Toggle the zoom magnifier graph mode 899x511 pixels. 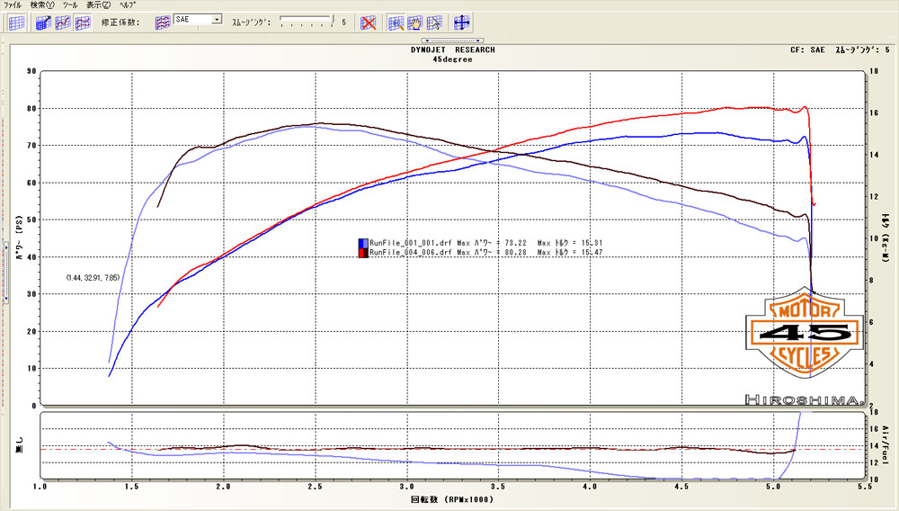[396, 22]
